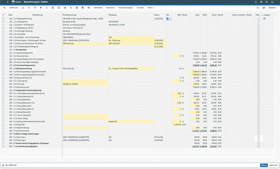Check the row checkbox for Zeile 602

[x=3, y=146]
